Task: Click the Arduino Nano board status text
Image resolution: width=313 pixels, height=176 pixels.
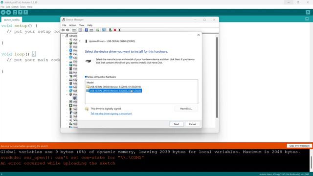Action: point(284,175)
